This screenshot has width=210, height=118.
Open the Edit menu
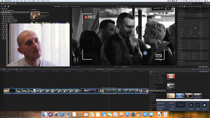pos(17,1)
